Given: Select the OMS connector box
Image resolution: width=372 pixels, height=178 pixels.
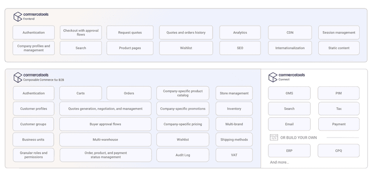Looking at the screenshot, I should pos(289,93).
